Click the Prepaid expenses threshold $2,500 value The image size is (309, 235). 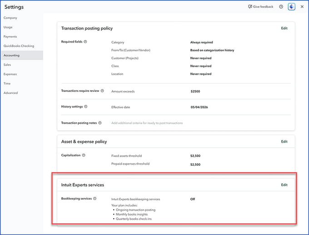195,164
